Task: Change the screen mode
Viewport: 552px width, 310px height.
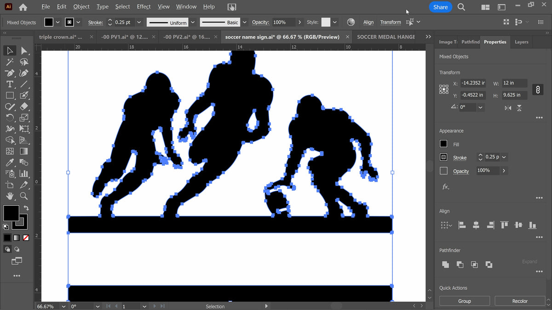Action: pyautogui.click(x=17, y=261)
